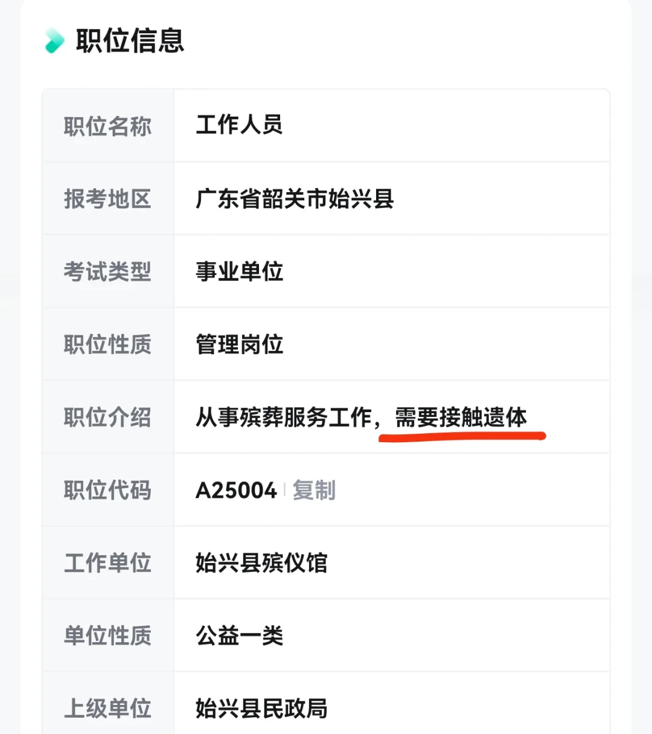Select the 管理岗位 value text
Image resolution: width=652 pixels, height=734 pixels.
(240, 344)
